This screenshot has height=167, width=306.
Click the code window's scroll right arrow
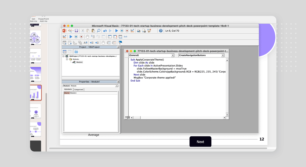224,118
